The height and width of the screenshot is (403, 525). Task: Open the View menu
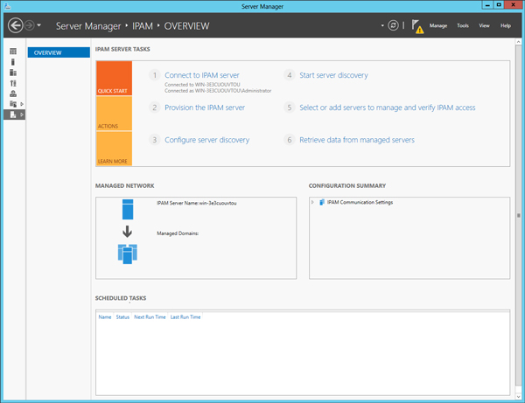click(x=484, y=25)
